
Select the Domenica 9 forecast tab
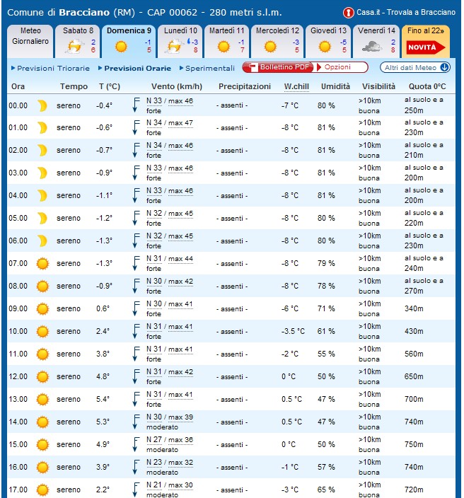click(129, 41)
